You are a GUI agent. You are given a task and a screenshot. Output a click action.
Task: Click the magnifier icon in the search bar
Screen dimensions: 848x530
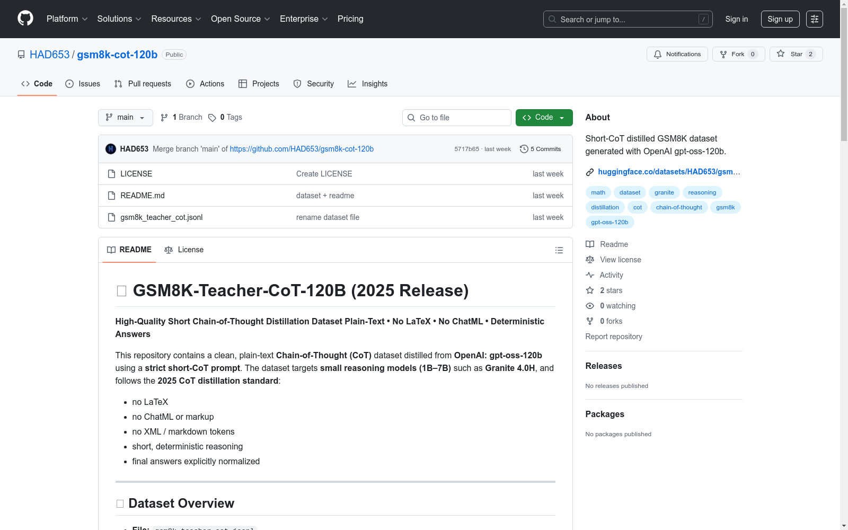pos(552,19)
